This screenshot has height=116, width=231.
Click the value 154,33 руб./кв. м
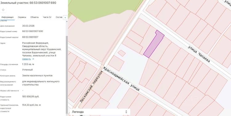pos(31,105)
